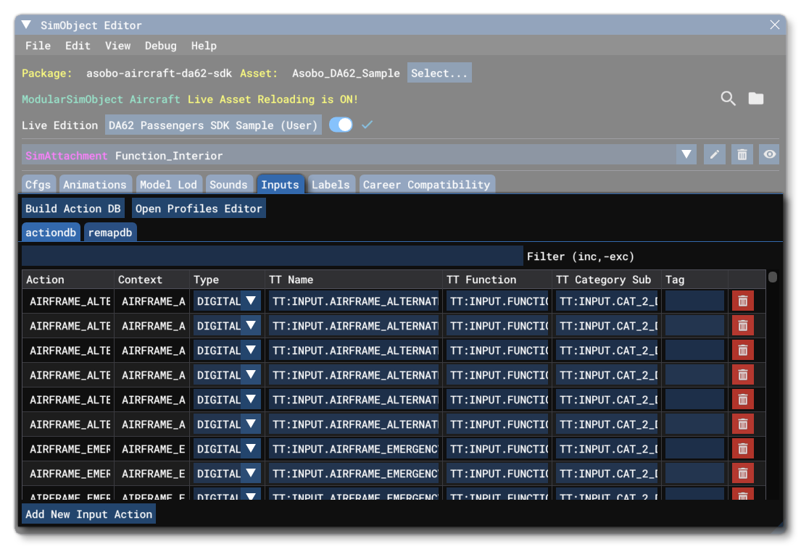Confirm Live Edition with the checkmark icon
The width and height of the screenshot is (801, 549).
[x=367, y=125]
